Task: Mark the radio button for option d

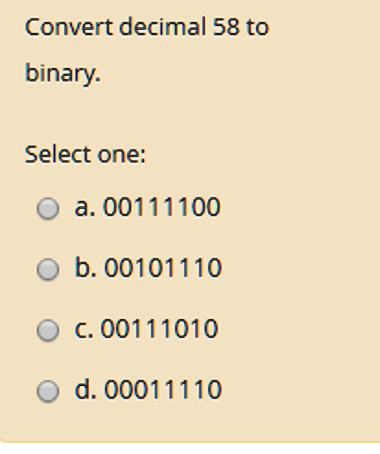Action: click(x=48, y=391)
